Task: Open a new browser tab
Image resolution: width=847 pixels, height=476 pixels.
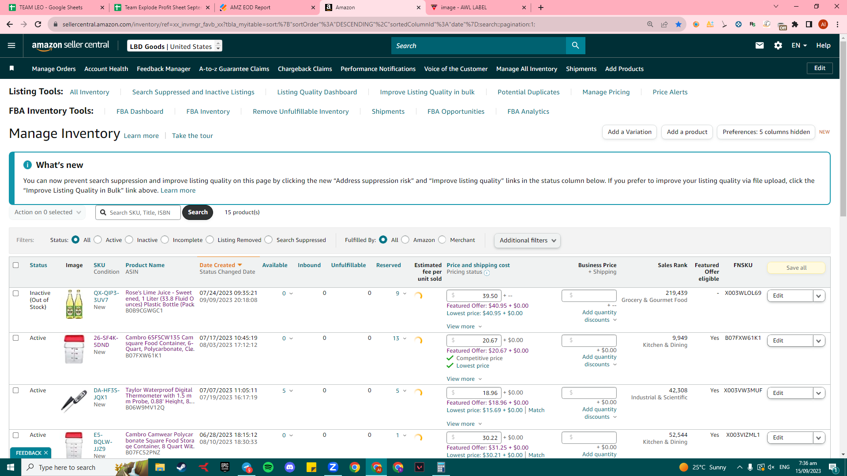Action: coord(541,7)
